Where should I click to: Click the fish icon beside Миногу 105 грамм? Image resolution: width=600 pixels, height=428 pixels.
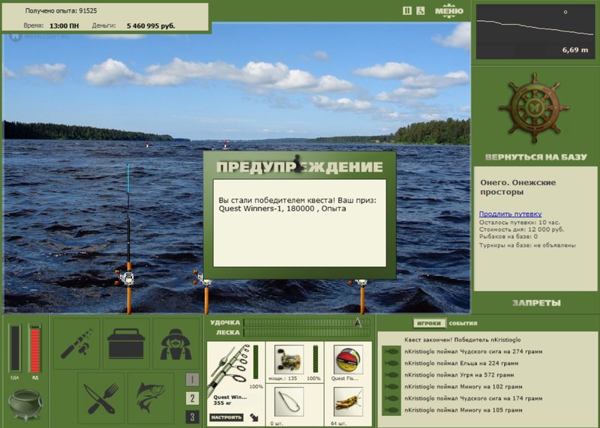point(391,411)
